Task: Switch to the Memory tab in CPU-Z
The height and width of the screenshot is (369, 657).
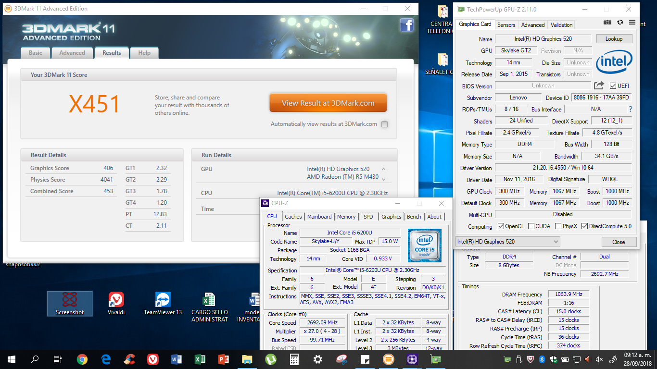Action: [x=346, y=217]
